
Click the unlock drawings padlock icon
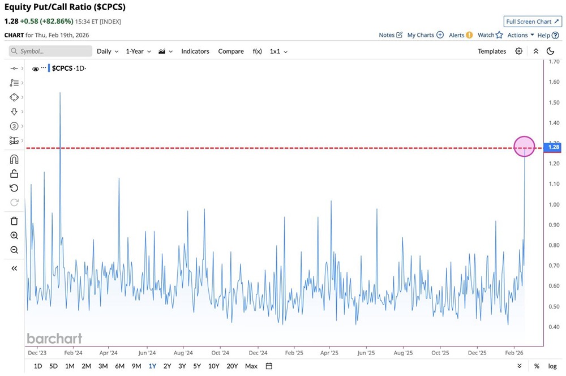click(14, 174)
